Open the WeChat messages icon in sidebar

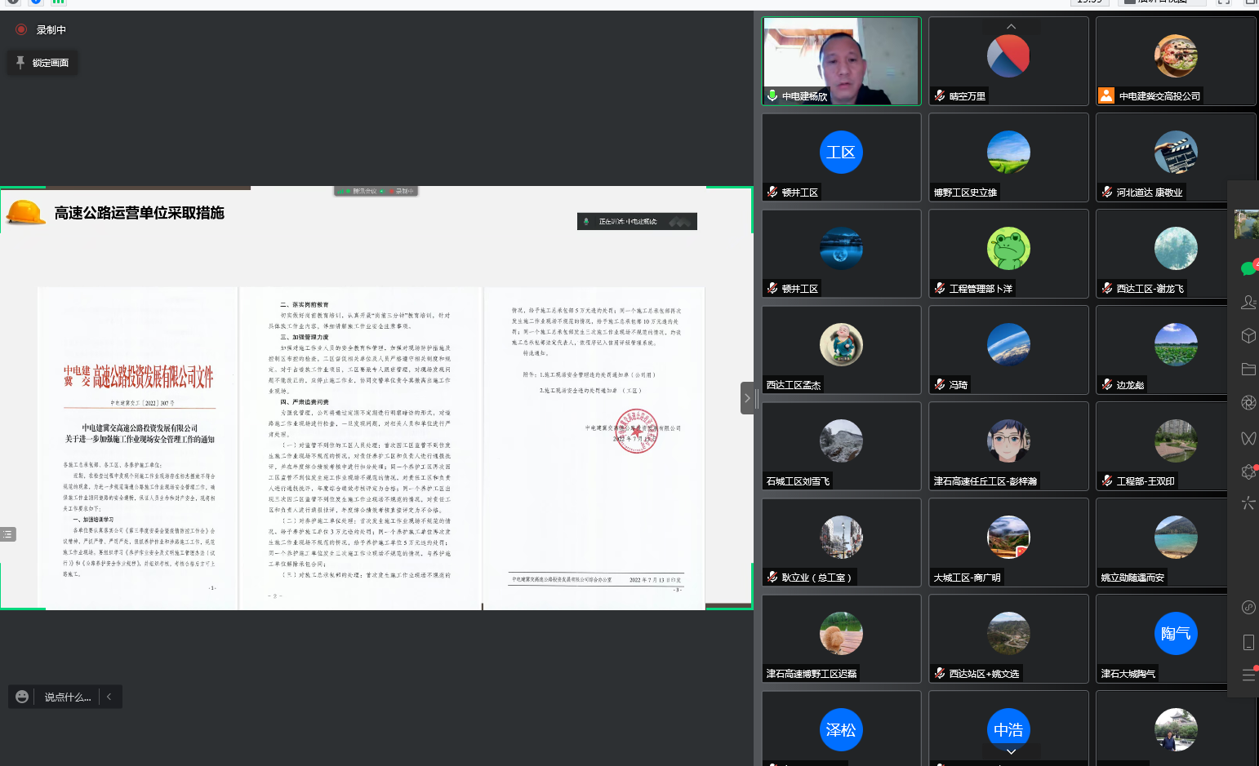[1248, 268]
